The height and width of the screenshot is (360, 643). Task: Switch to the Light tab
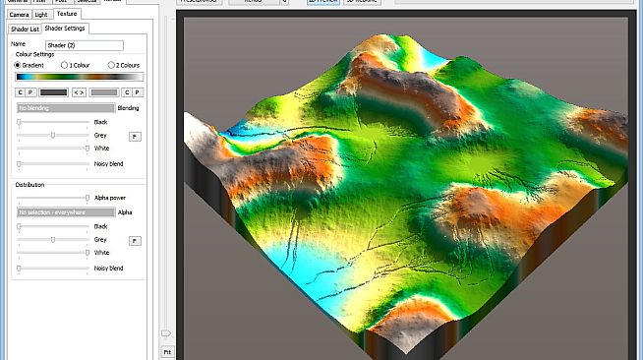click(41, 15)
